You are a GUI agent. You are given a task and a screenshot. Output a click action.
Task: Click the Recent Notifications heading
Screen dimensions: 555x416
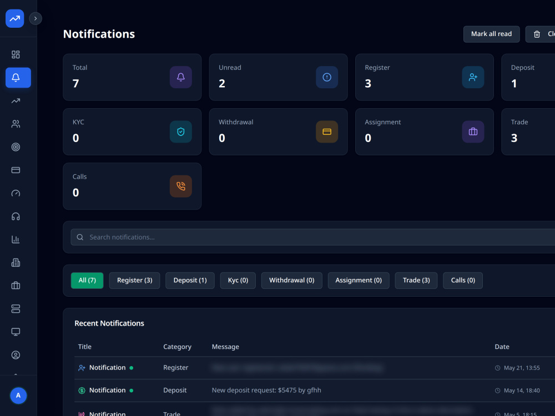(x=109, y=323)
